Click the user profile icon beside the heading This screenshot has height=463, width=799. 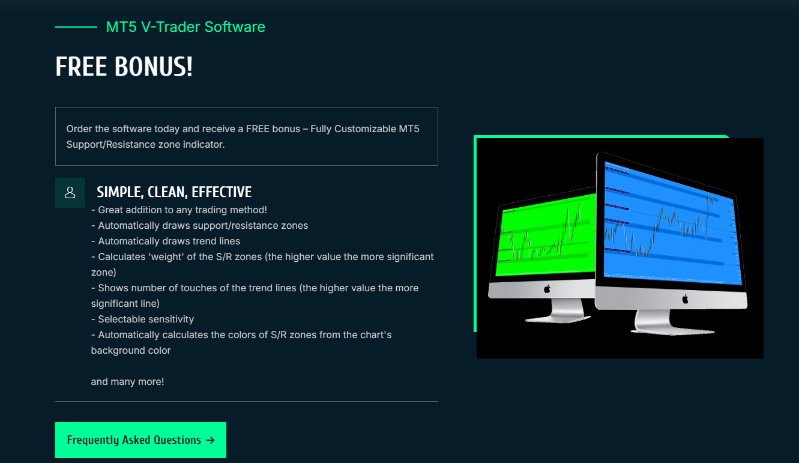tap(70, 193)
